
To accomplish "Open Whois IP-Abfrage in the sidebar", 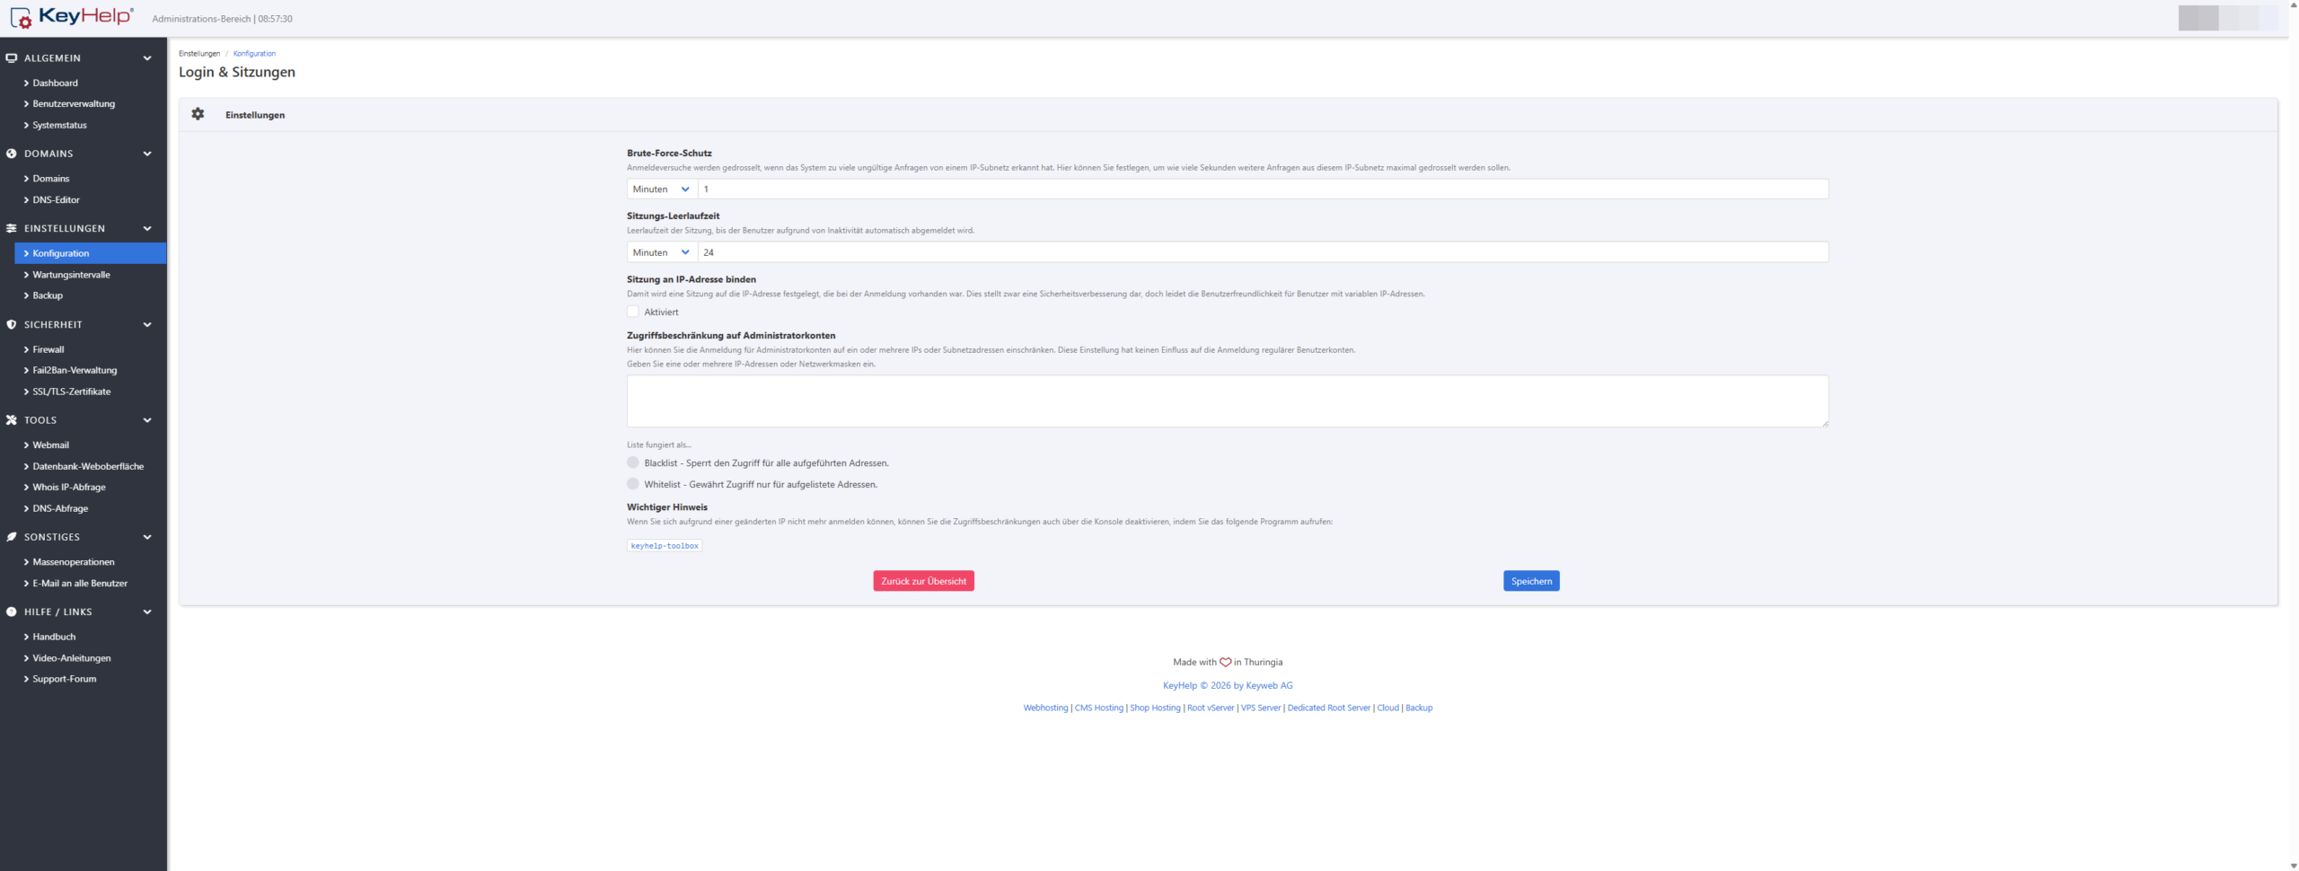I will [x=69, y=488].
